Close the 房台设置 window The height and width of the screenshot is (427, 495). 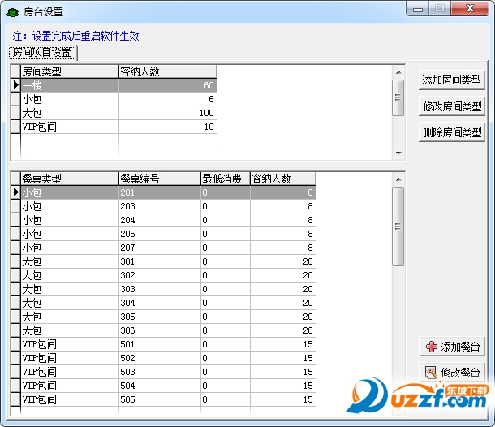pyautogui.click(x=470, y=9)
